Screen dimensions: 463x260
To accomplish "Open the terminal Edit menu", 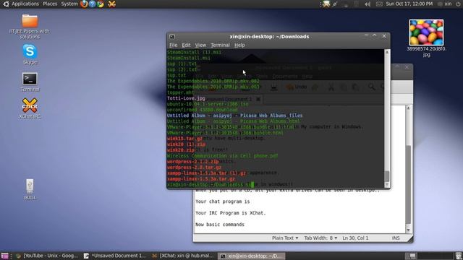I will 186,45.
